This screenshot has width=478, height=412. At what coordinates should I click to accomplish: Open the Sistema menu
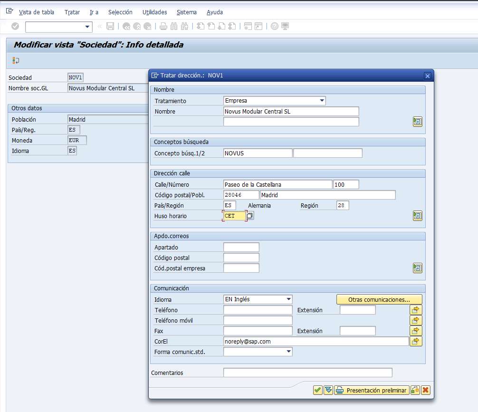[x=187, y=12]
